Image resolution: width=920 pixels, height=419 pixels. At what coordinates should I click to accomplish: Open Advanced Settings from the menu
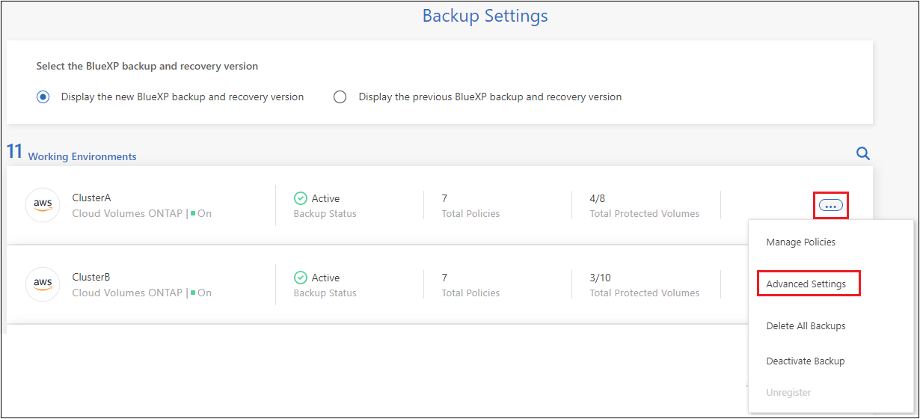point(806,284)
